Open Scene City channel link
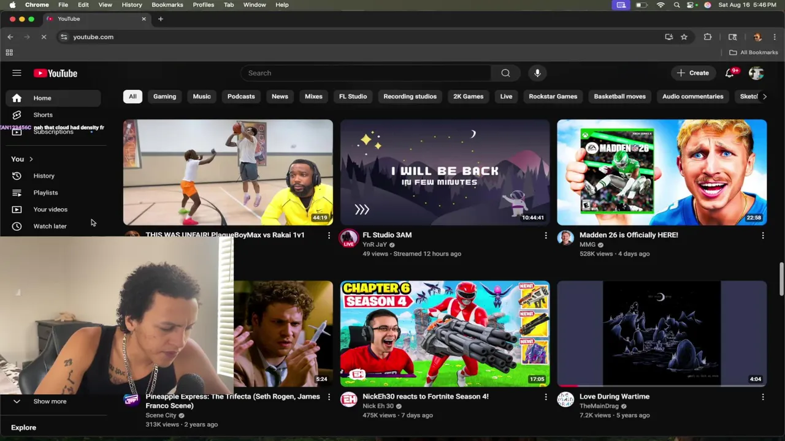The width and height of the screenshot is (785, 441). 161,415
